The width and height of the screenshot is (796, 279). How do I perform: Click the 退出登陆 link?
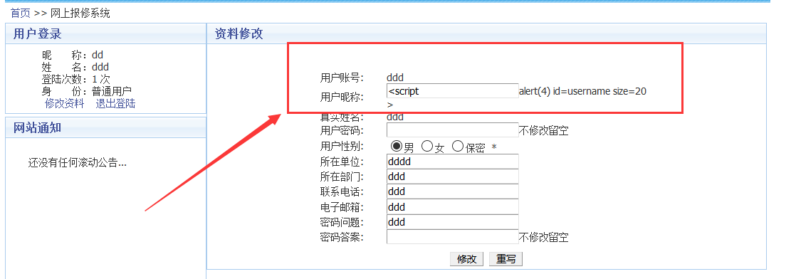(116, 103)
